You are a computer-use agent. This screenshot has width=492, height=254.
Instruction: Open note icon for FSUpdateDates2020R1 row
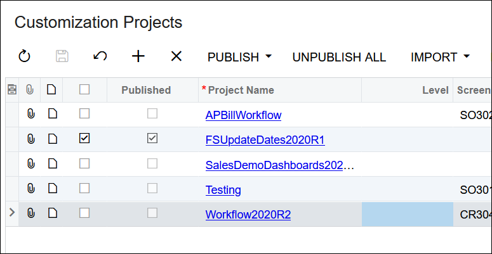tap(52, 139)
